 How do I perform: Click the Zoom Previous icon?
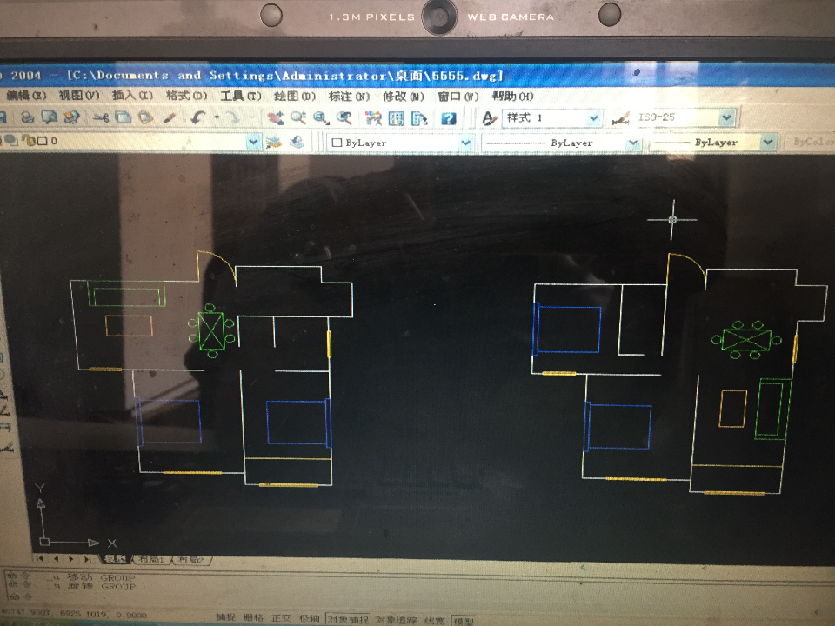click(x=344, y=117)
